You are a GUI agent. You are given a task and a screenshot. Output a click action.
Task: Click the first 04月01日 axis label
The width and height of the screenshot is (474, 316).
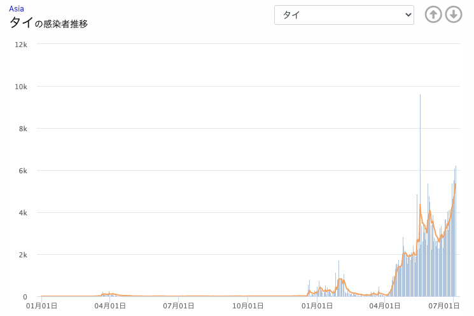110,306
